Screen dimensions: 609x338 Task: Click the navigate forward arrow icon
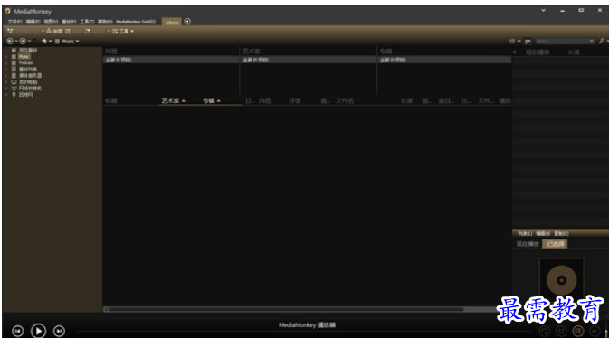tap(23, 42)
